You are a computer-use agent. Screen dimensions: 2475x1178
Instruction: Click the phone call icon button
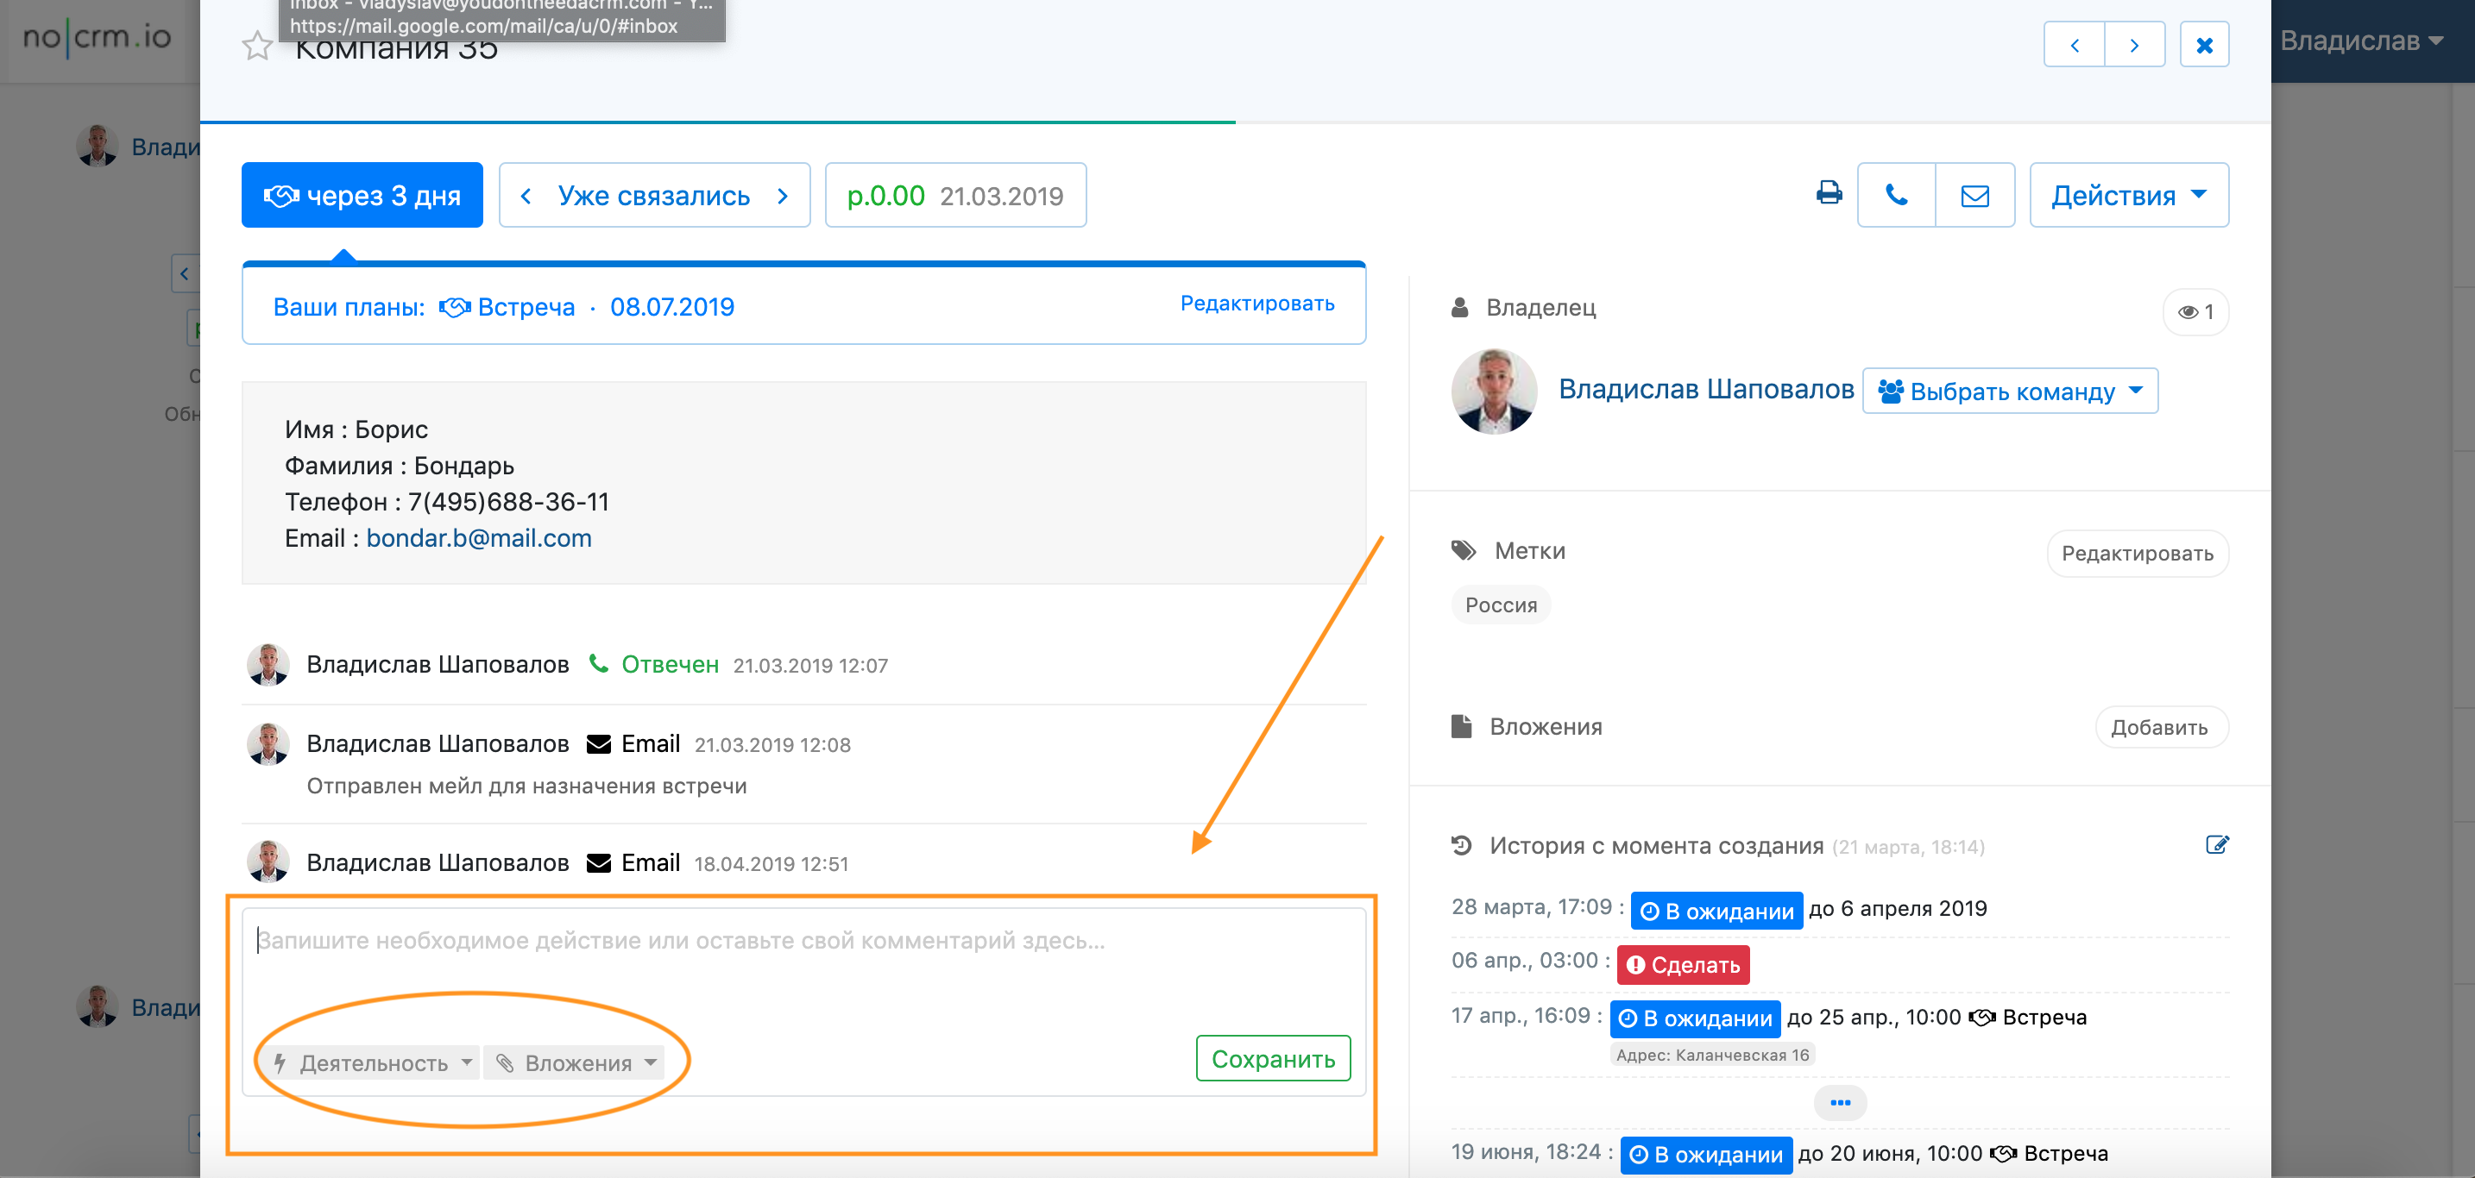point(1896,195)
